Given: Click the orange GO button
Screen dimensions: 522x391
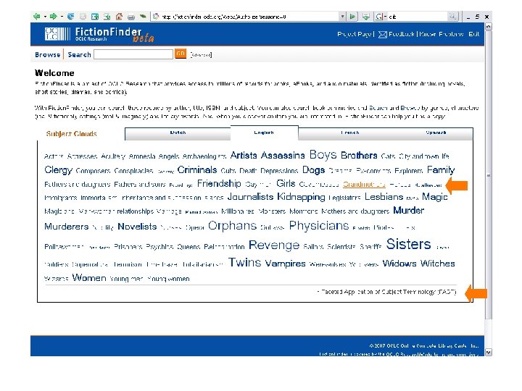Looking at the screenshot, I should pyautogui.click(x=181, y=54).
